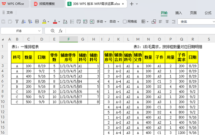
Task: Toggle the 网格线 checkbox
Action: coord(125,22)
